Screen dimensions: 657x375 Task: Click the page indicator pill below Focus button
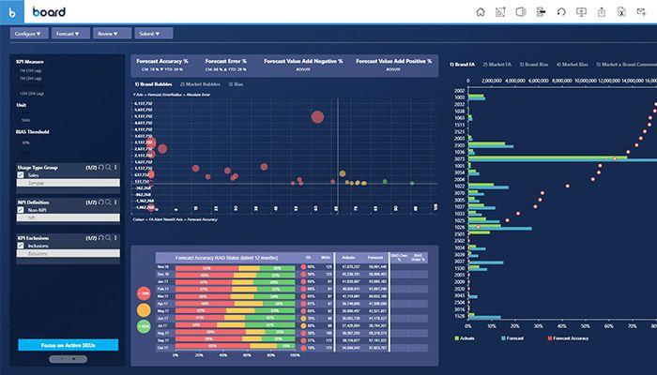(69, 359)
